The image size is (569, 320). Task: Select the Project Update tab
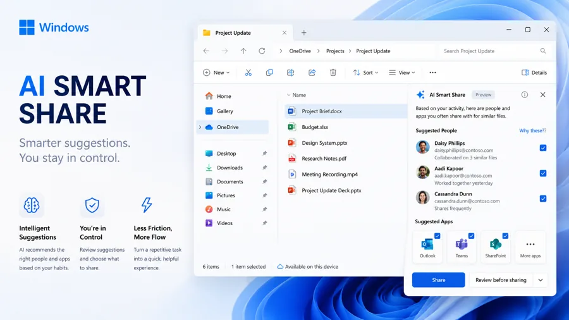[x=245, y=33]
